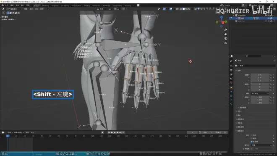Select the box-select 'set' mode icon
This screenshot has width=277, height=156.
click(8, 13)
